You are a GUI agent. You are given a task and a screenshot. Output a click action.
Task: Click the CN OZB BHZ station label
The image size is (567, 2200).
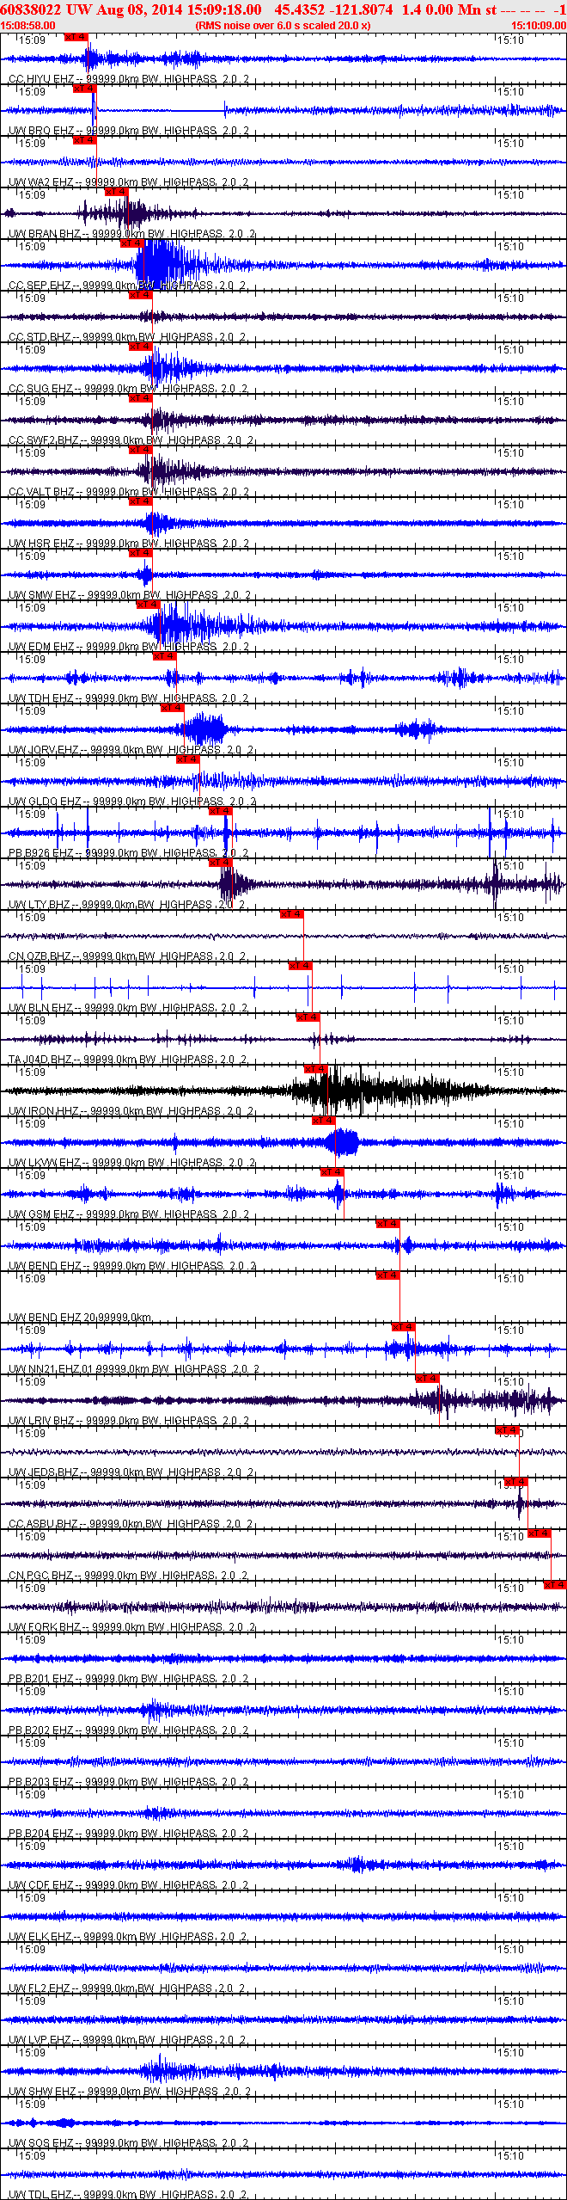click(127, 956)
